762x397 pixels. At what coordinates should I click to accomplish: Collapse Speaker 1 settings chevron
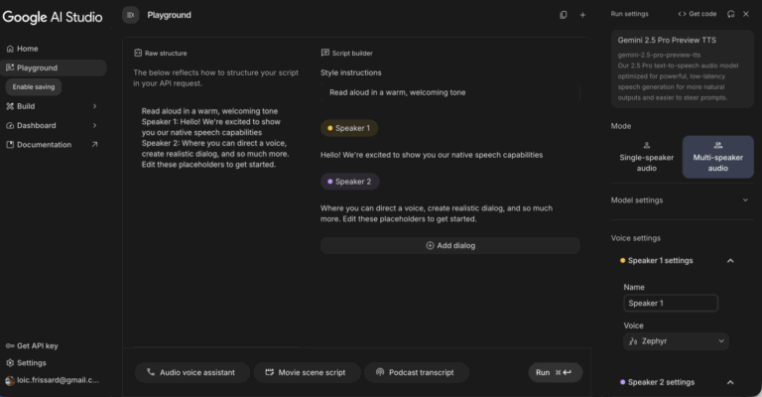730,261
